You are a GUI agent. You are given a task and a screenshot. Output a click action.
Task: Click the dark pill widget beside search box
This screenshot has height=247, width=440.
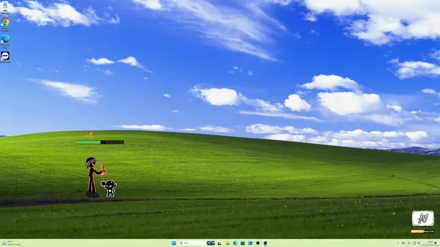(211, 243)
